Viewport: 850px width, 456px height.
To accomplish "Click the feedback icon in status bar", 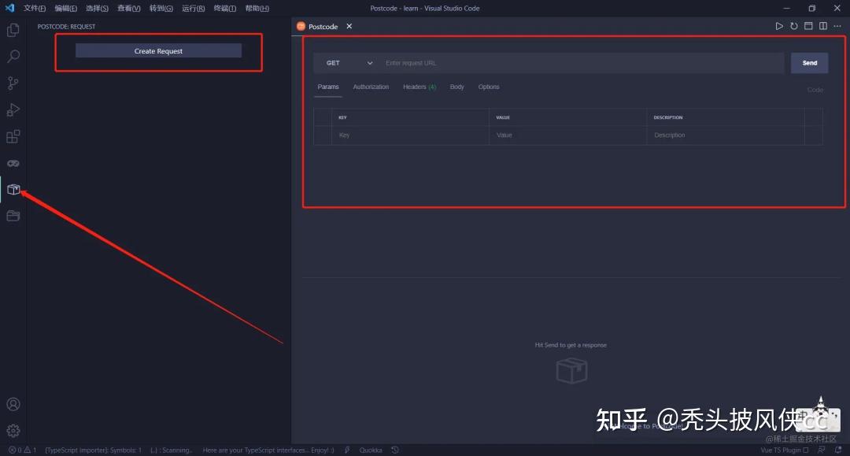I will (x=822, y=450).
